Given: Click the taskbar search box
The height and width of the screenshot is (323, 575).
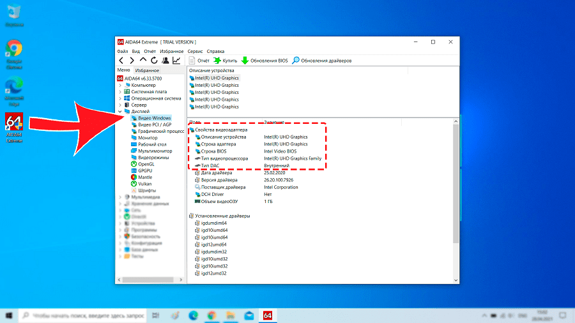Looking at the screenshot, I should (82, 315).
